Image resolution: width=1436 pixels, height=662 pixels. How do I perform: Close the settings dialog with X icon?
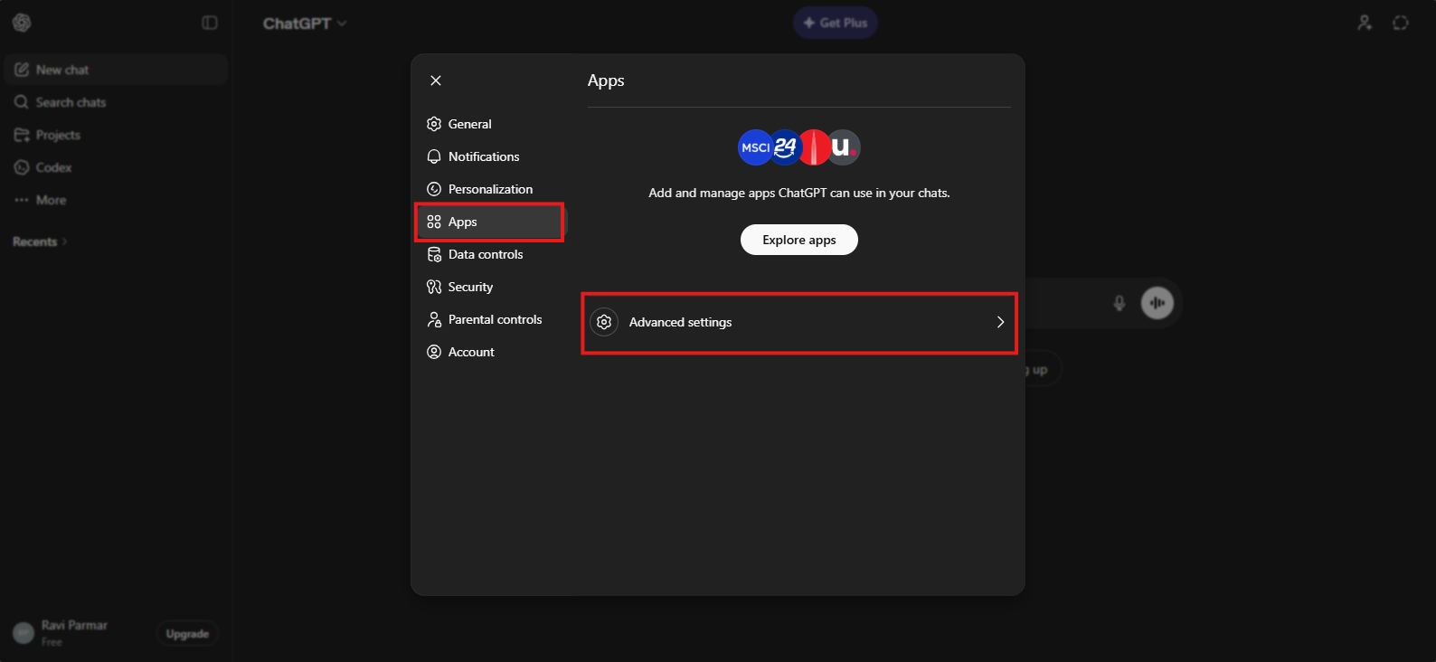point(436,80)
